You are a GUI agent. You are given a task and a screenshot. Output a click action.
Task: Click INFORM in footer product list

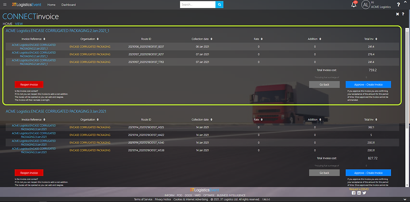(169, 195)
